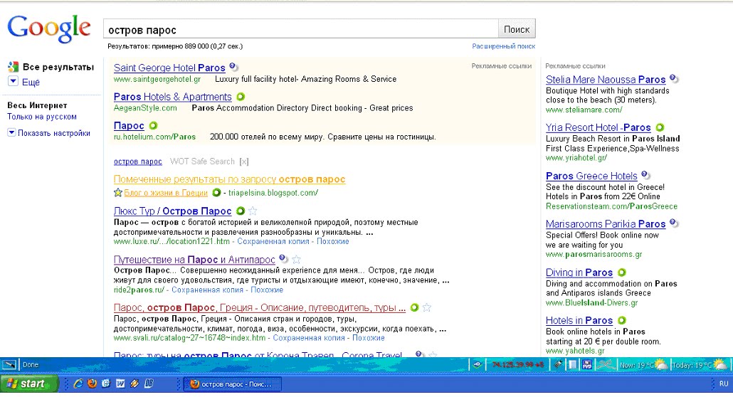The image size is (733, 397).
Task: Click the WOT icon beside Путешествие на Парос и Антипарос
Action: 283,258
